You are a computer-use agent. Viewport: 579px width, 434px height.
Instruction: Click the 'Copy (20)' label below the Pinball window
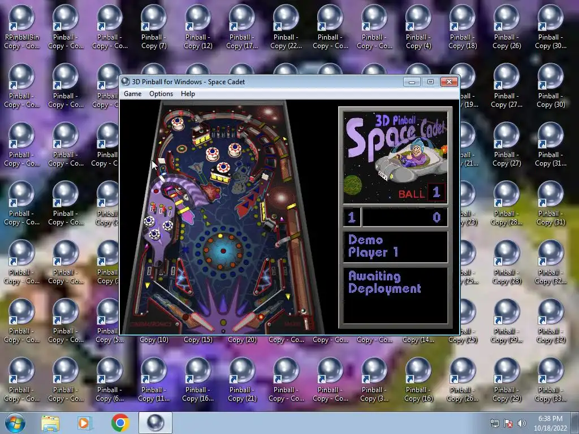(x=242, y=340)
